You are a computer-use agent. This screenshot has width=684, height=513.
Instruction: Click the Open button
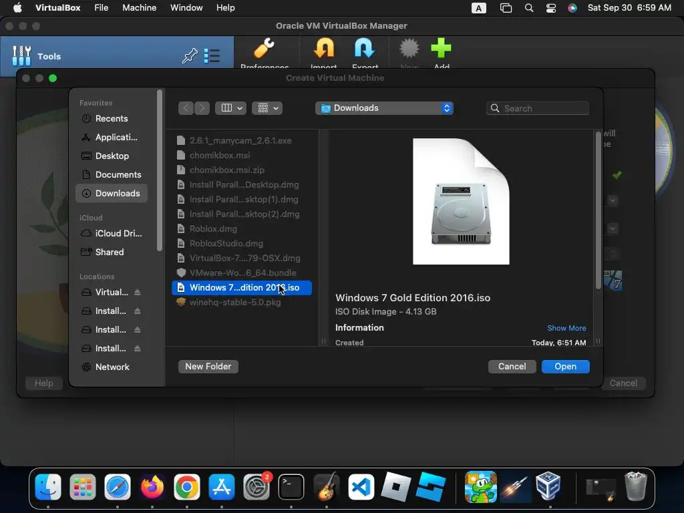tap(565, 367)
